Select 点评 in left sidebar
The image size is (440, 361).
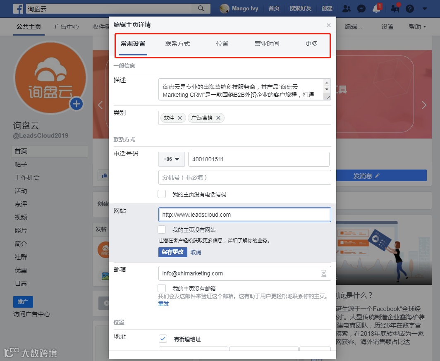[21, 204]
